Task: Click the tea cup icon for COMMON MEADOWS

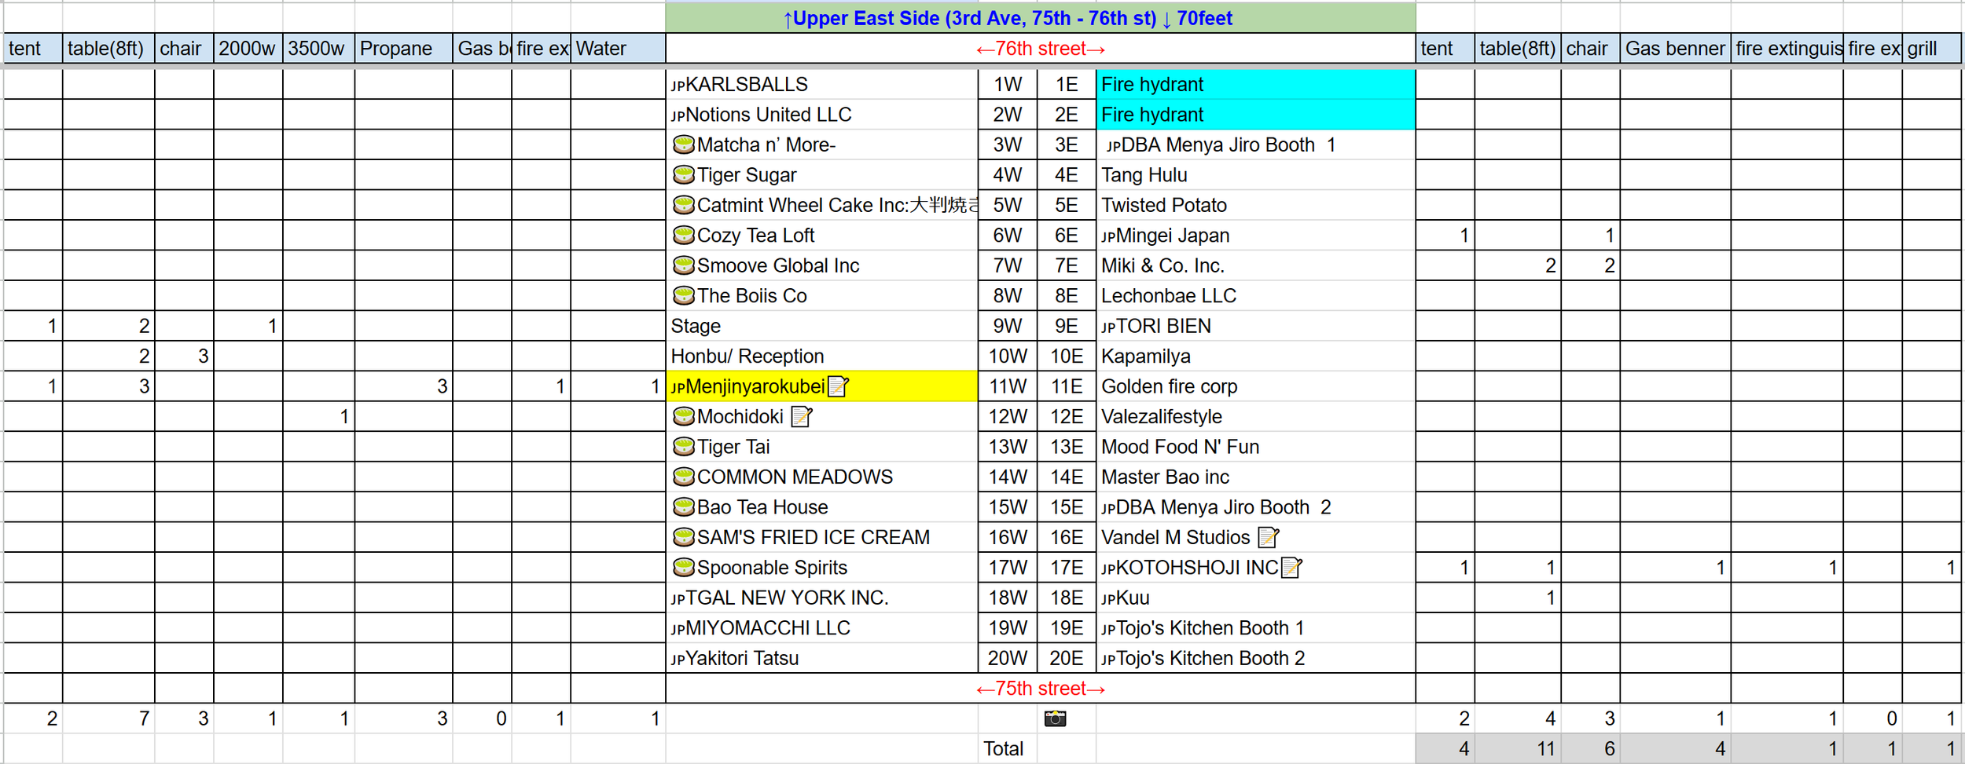Action: click(x=684, y=477)
